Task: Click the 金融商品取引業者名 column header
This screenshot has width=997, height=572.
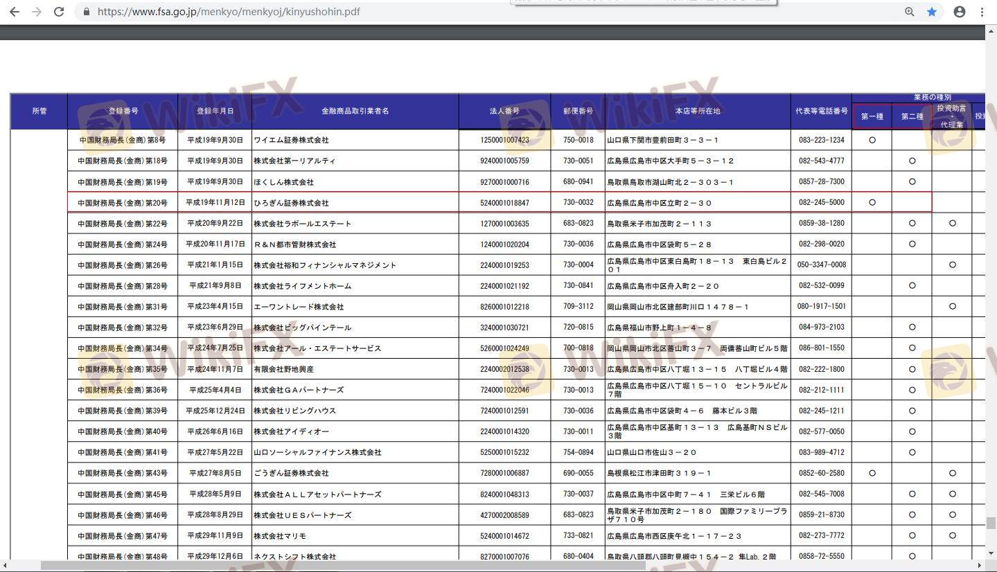Action: pos(355,111)
